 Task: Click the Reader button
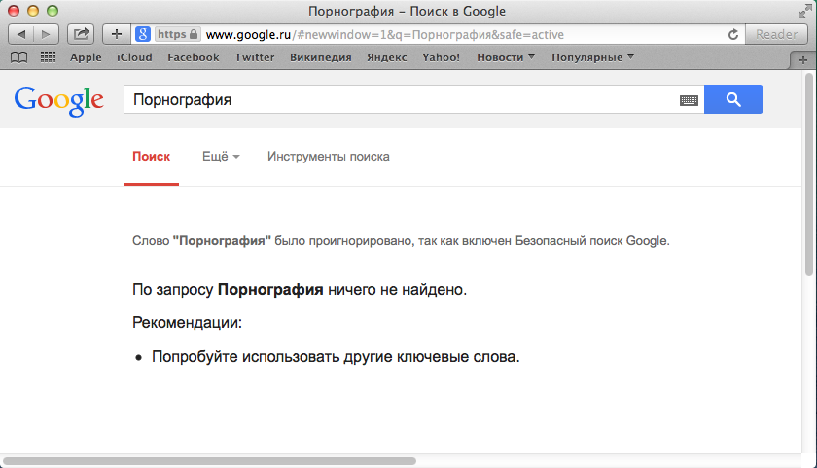(x=776, y=34)
